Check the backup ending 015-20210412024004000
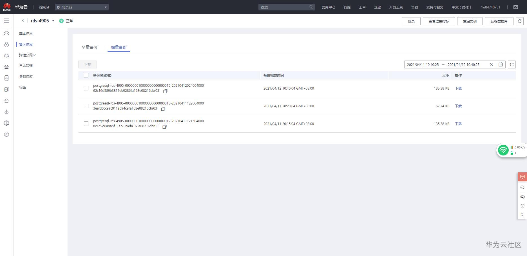This screenshot has height=256, width=527. point(86,88)
